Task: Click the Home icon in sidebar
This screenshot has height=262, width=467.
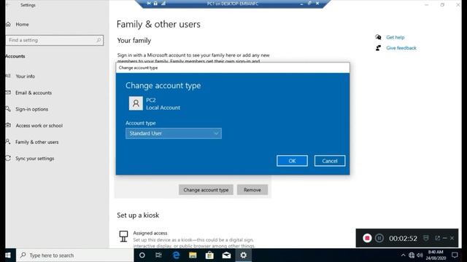Action: pyautogui.click(x=8, y=24)
